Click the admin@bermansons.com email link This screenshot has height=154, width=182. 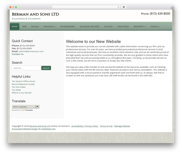click(31, 51)
